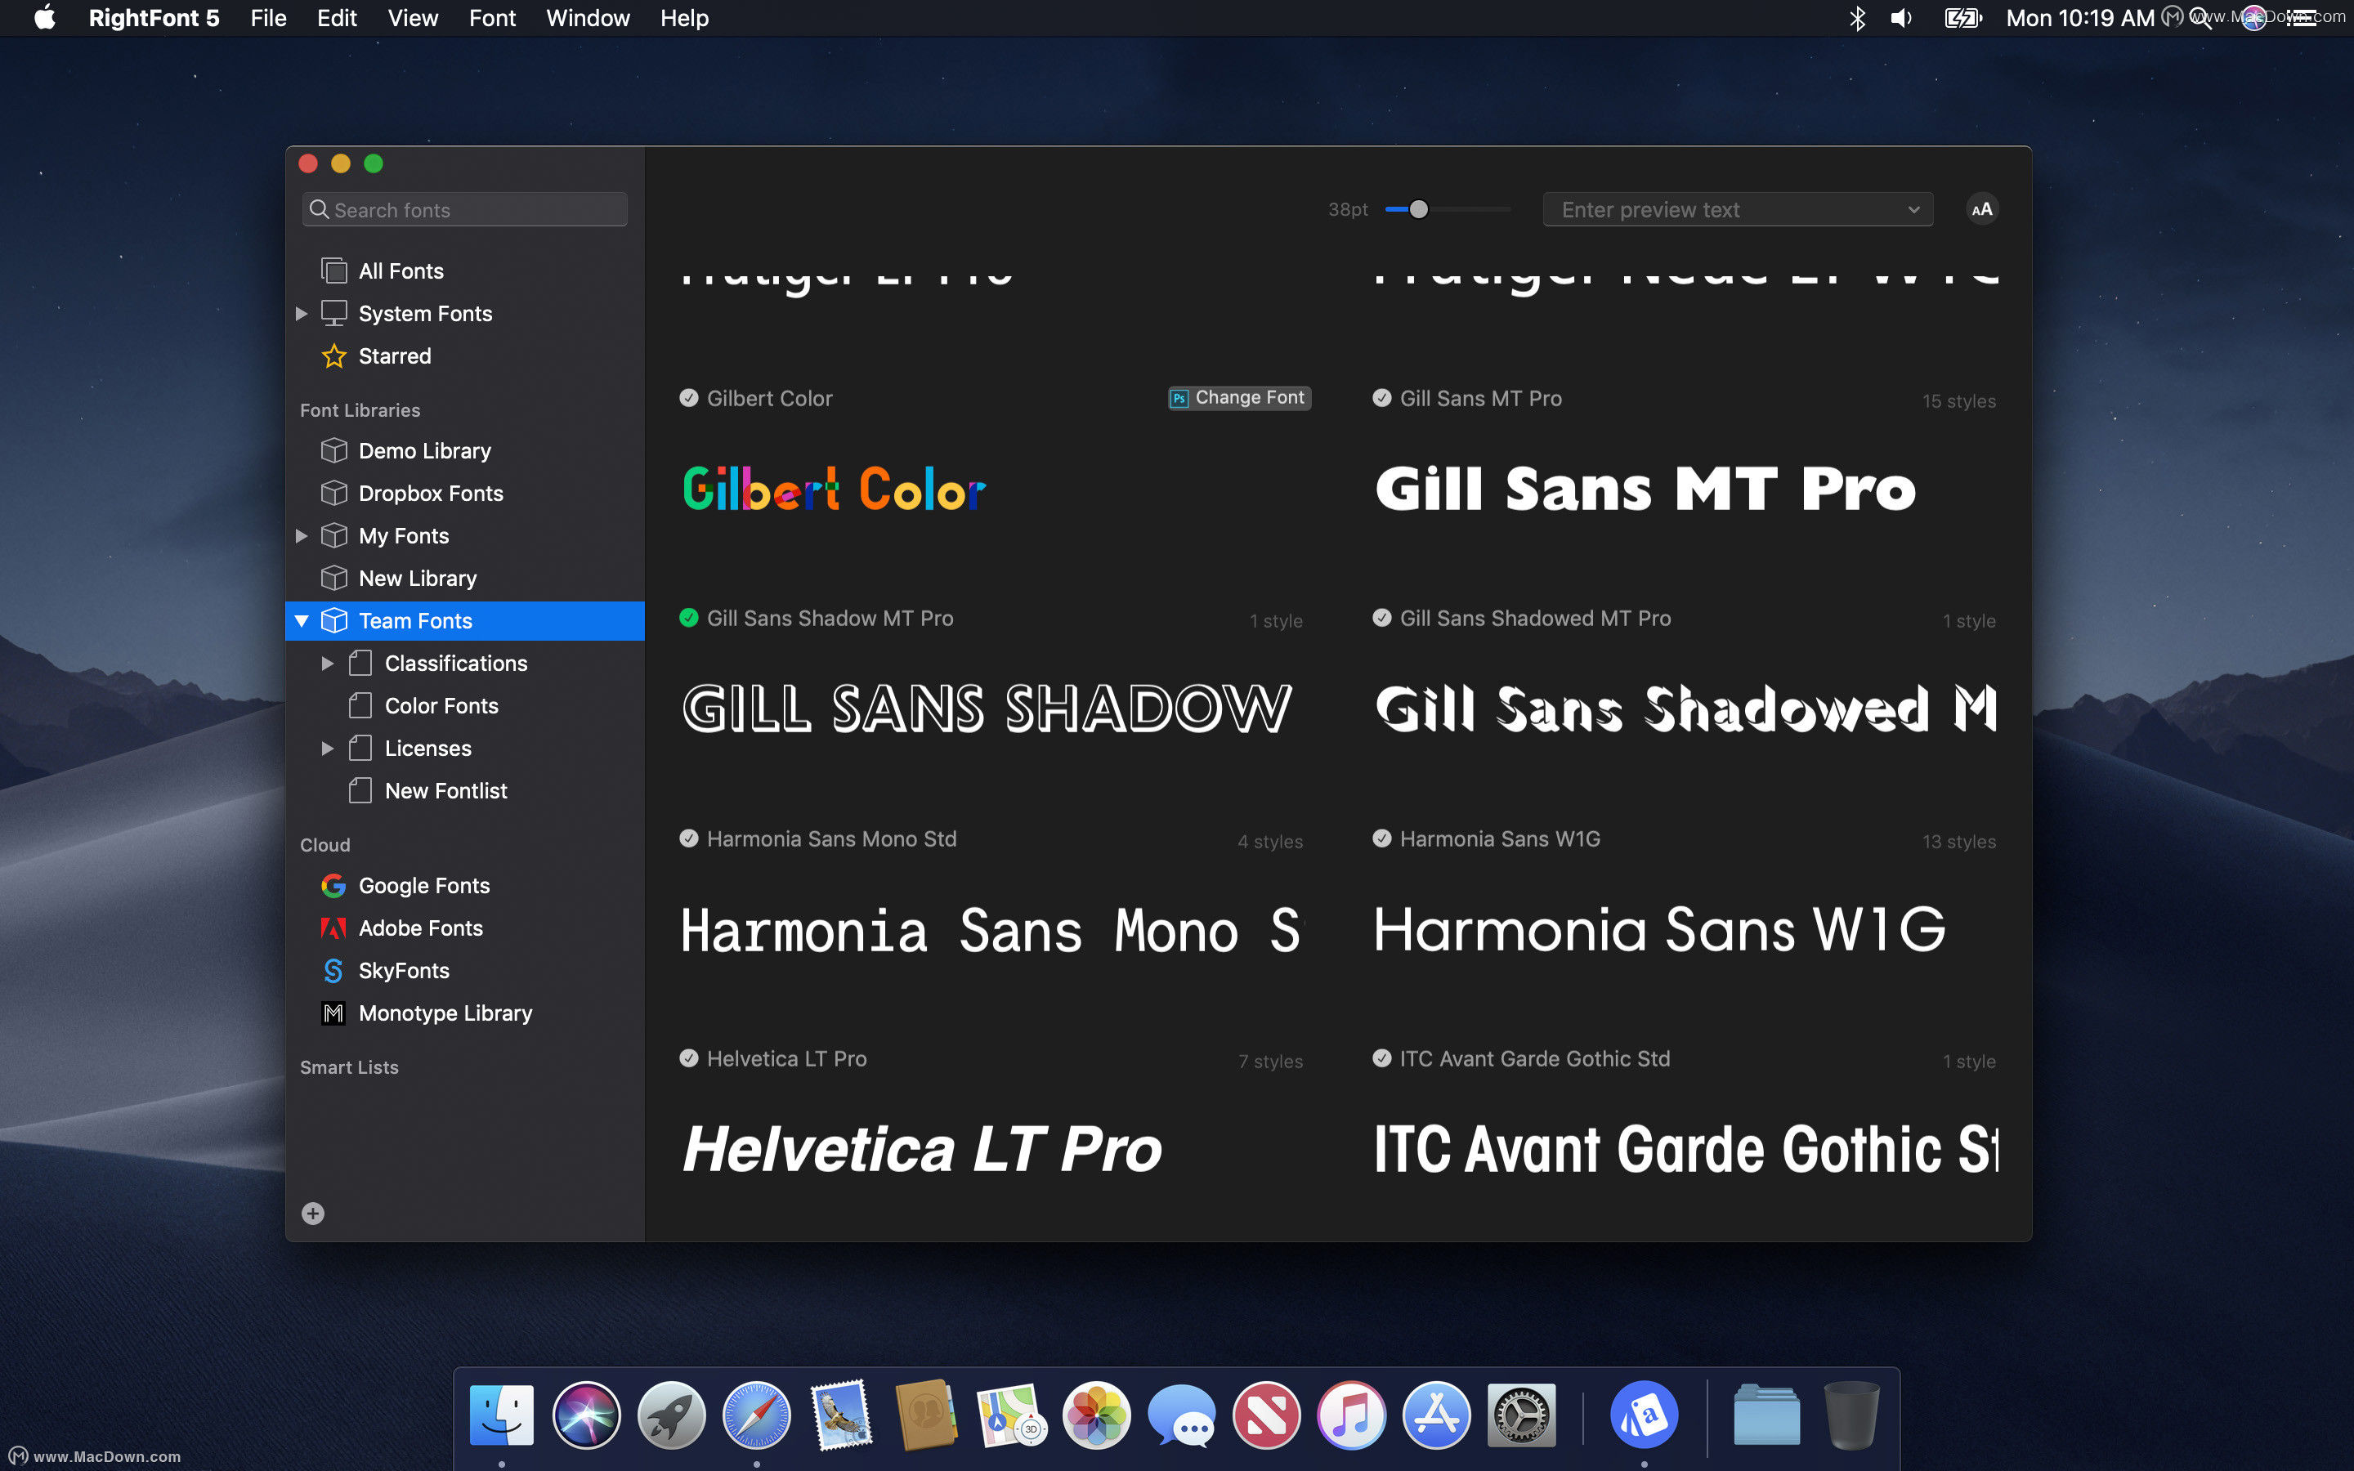
Task: Click the Demo Library box icon
Action: pyautogui.click(x=333, y=450)
